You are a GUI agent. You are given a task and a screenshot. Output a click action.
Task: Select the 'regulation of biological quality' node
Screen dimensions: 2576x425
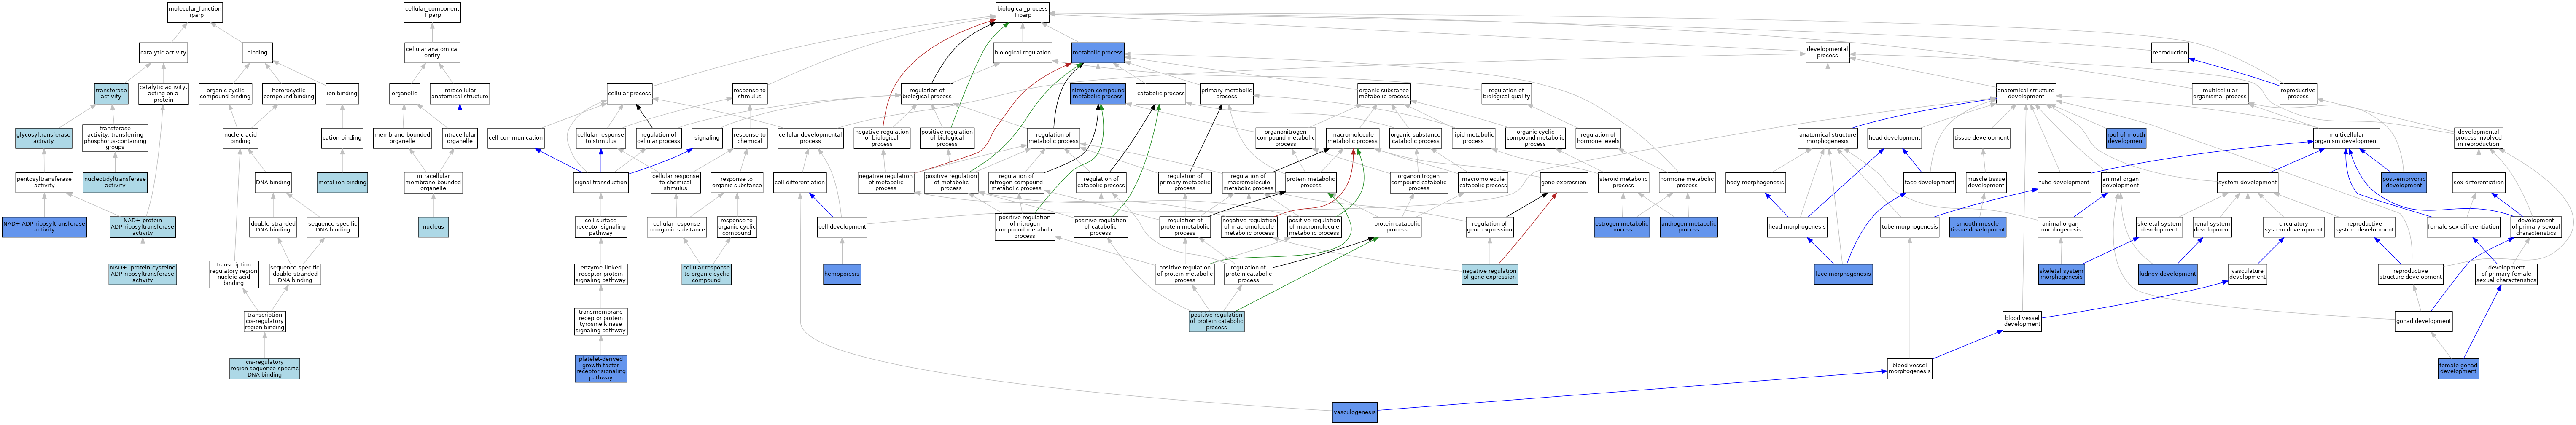1507,94
